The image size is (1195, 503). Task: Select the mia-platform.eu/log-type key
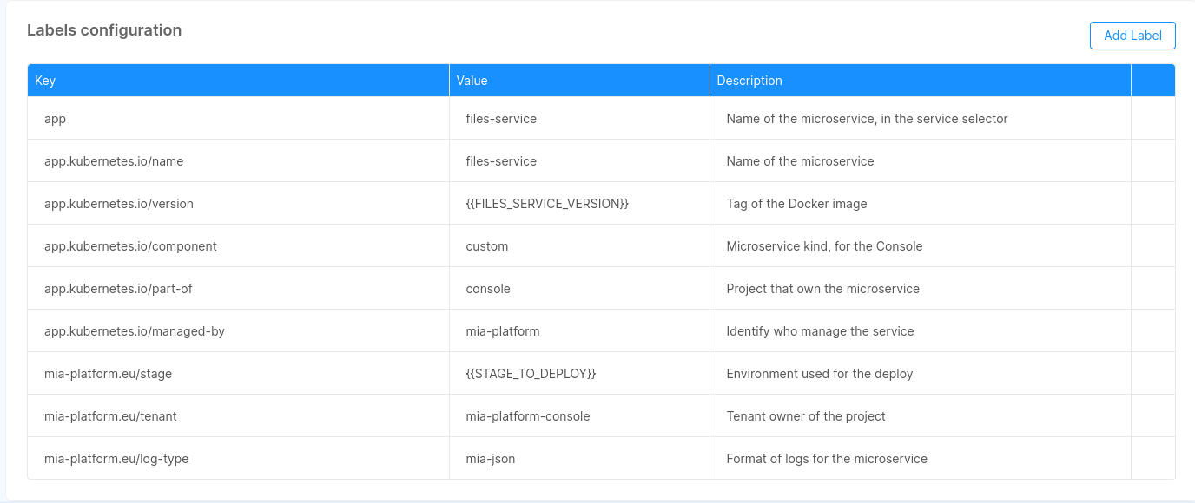116,459
